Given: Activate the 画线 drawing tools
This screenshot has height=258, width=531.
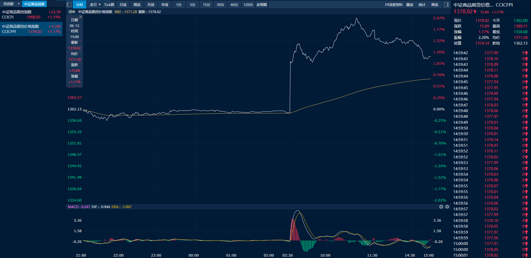Looking at the screenshot, I should coord(435,5).
